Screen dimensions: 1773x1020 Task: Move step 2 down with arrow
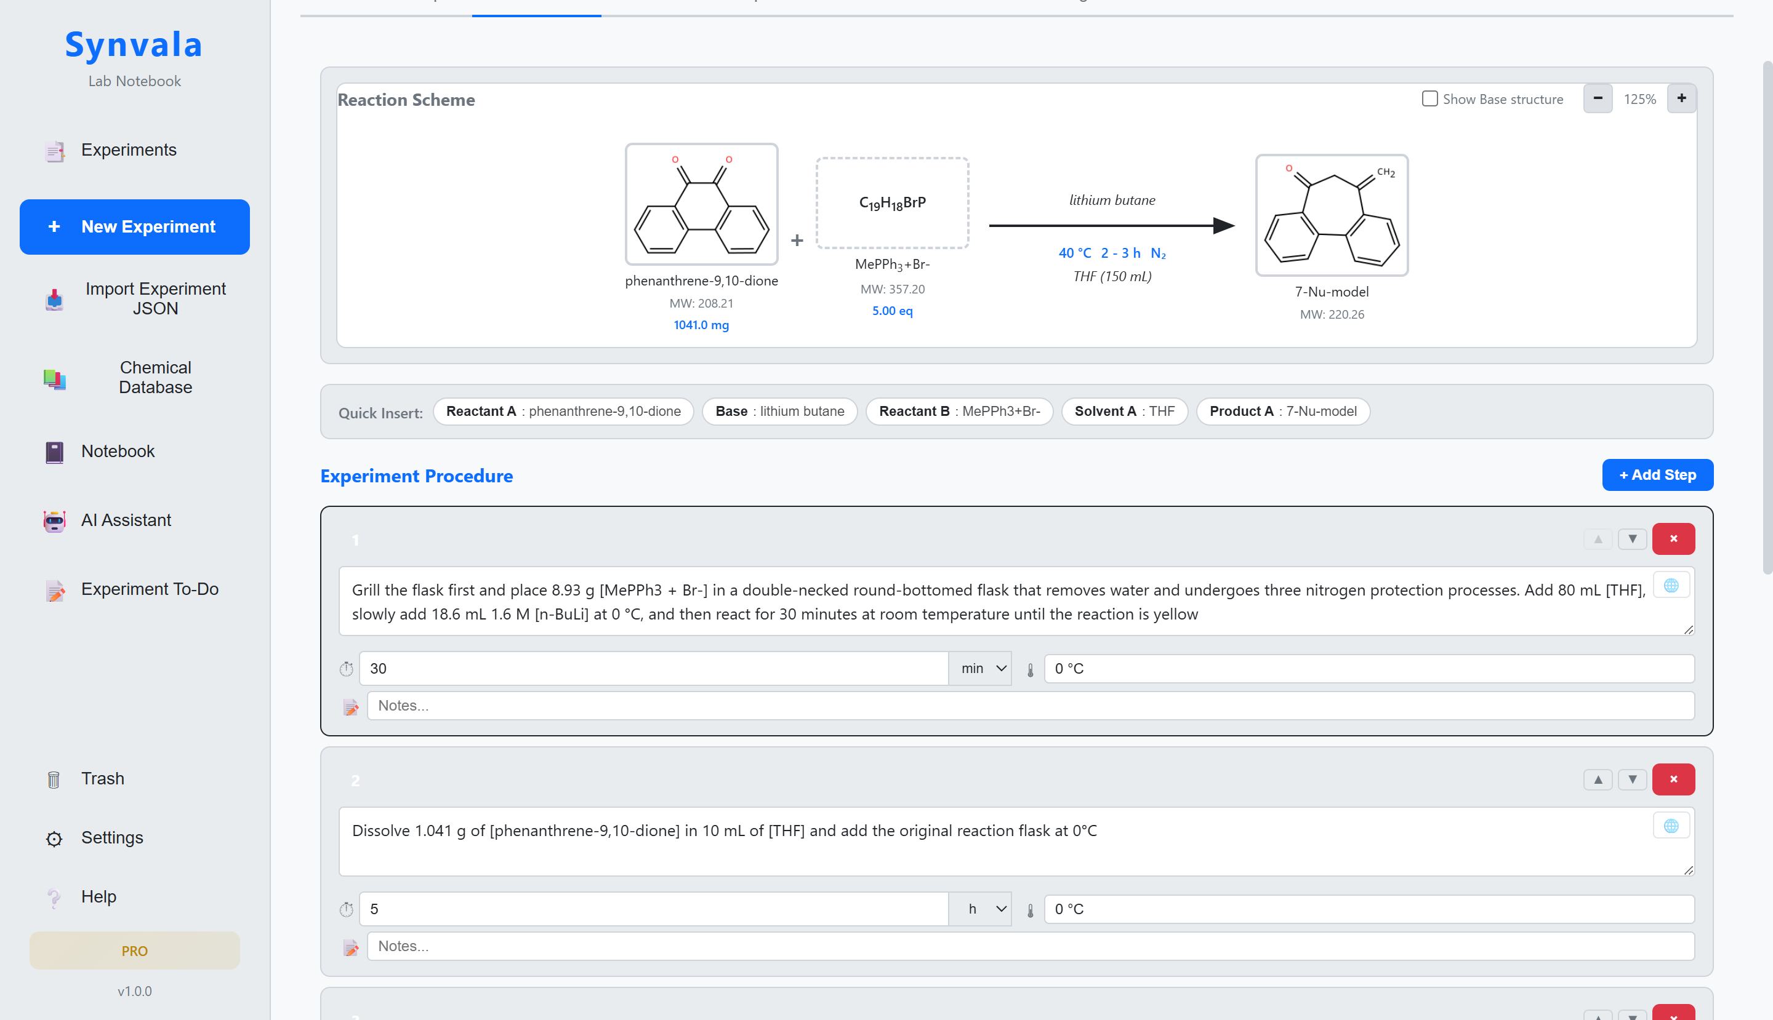[x=1632, y=779]
